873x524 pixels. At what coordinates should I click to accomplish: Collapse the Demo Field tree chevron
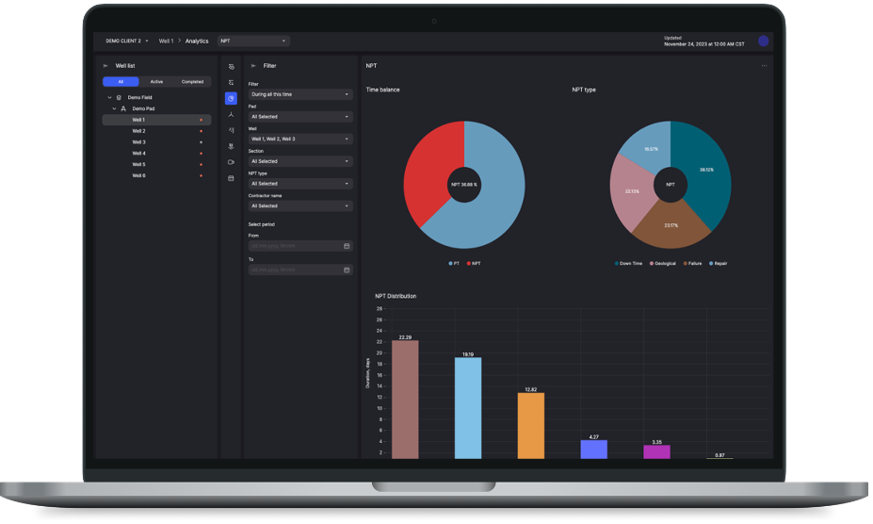(x=109, y=98)
